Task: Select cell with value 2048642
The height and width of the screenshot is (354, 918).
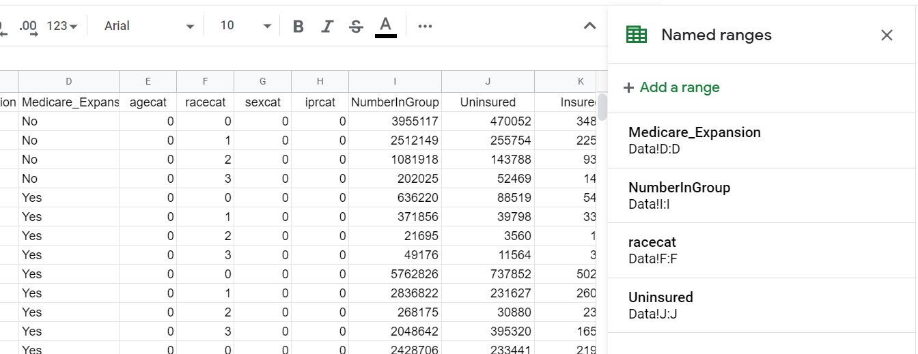Action: (395, 331)
